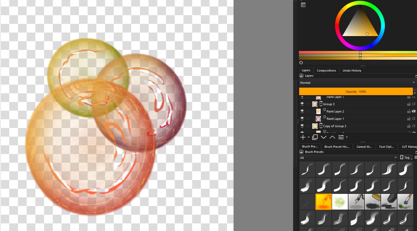Toggle alpha inheritance on Group 3
This screenshot has height=231, width=417.
(414, 104)
